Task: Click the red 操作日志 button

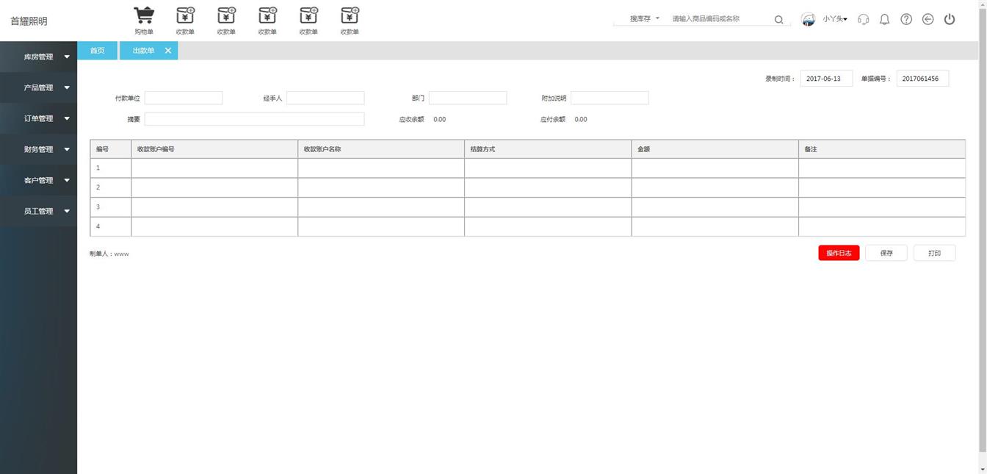Action: point(839,253)
